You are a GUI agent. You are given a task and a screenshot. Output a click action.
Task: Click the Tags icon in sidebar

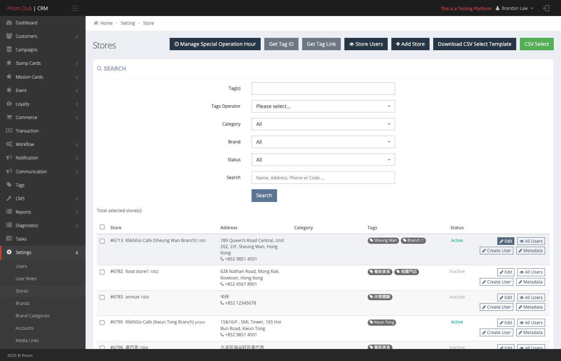pos(9,185)
